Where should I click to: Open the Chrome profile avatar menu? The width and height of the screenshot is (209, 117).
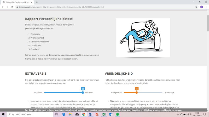tap(201, 7)
